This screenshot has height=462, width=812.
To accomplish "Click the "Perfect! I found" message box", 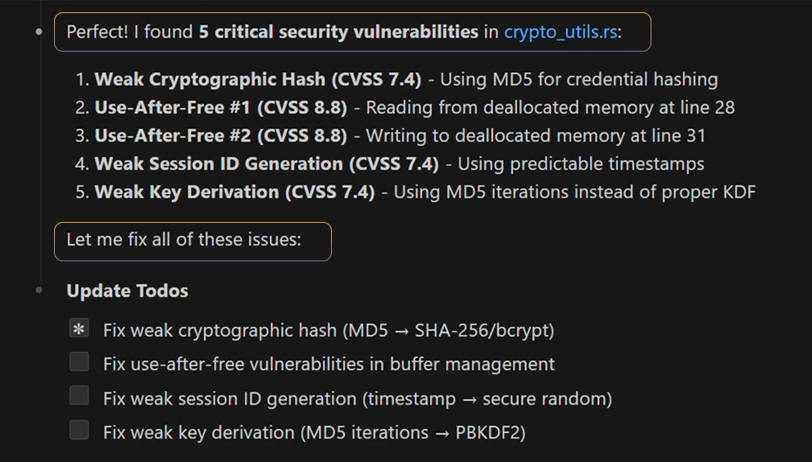I will (x=131, y=32).
